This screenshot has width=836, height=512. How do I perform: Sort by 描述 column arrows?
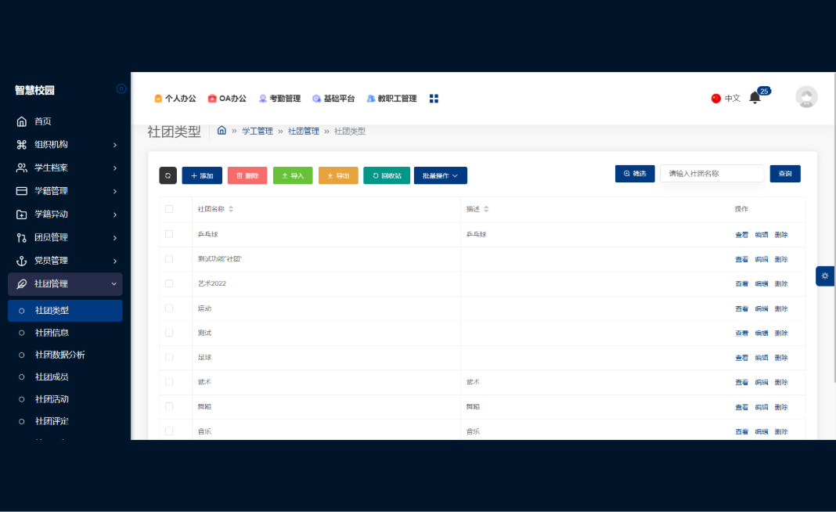pyautogui.click(x=486, y=209)
